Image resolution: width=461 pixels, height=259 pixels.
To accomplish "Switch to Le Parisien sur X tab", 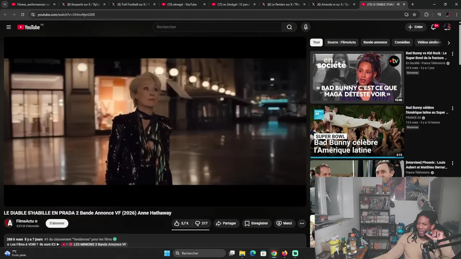I will point(283,4).
